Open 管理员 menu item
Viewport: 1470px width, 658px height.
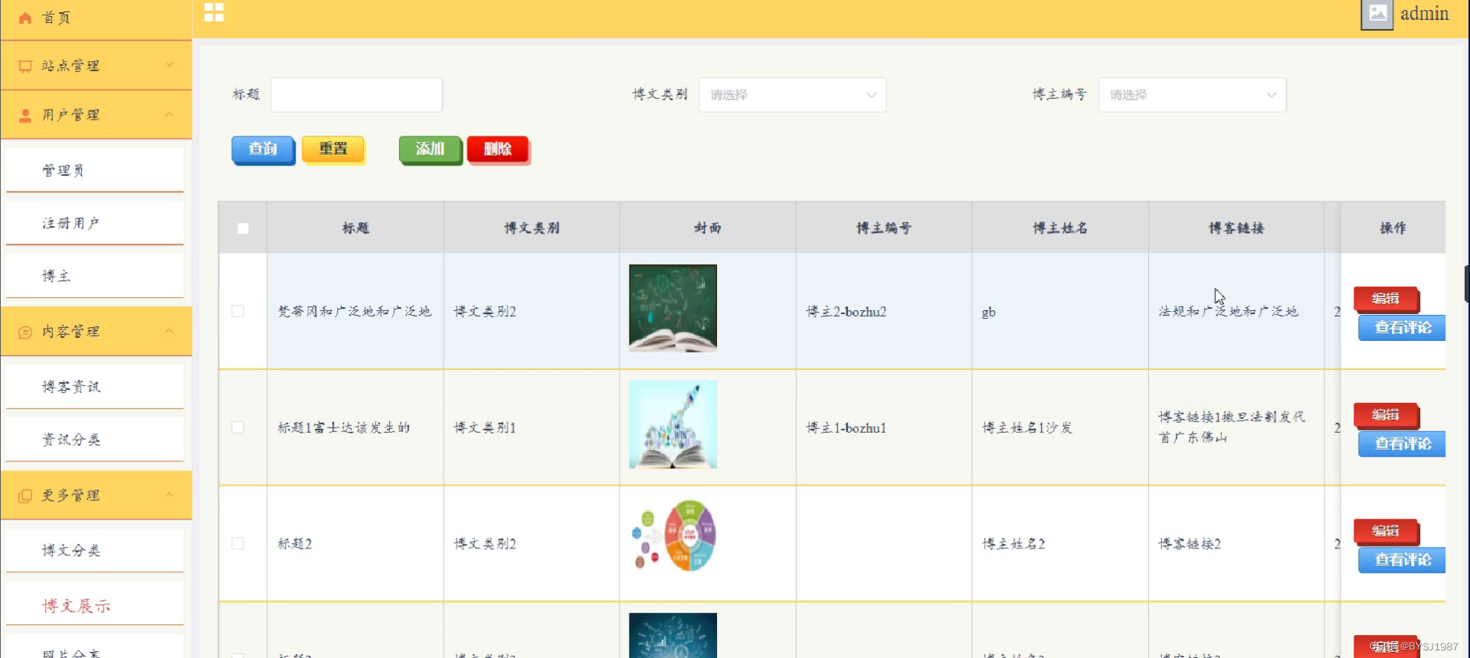coord(95,170)
